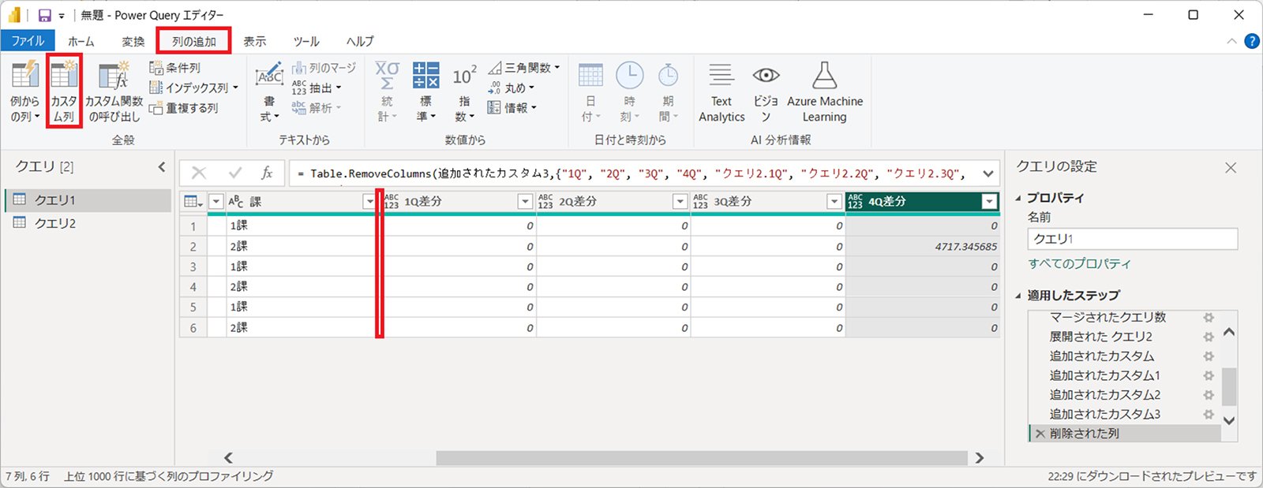
Task: Click the Time (時刻) clock icon
Action: click(629, 75)
